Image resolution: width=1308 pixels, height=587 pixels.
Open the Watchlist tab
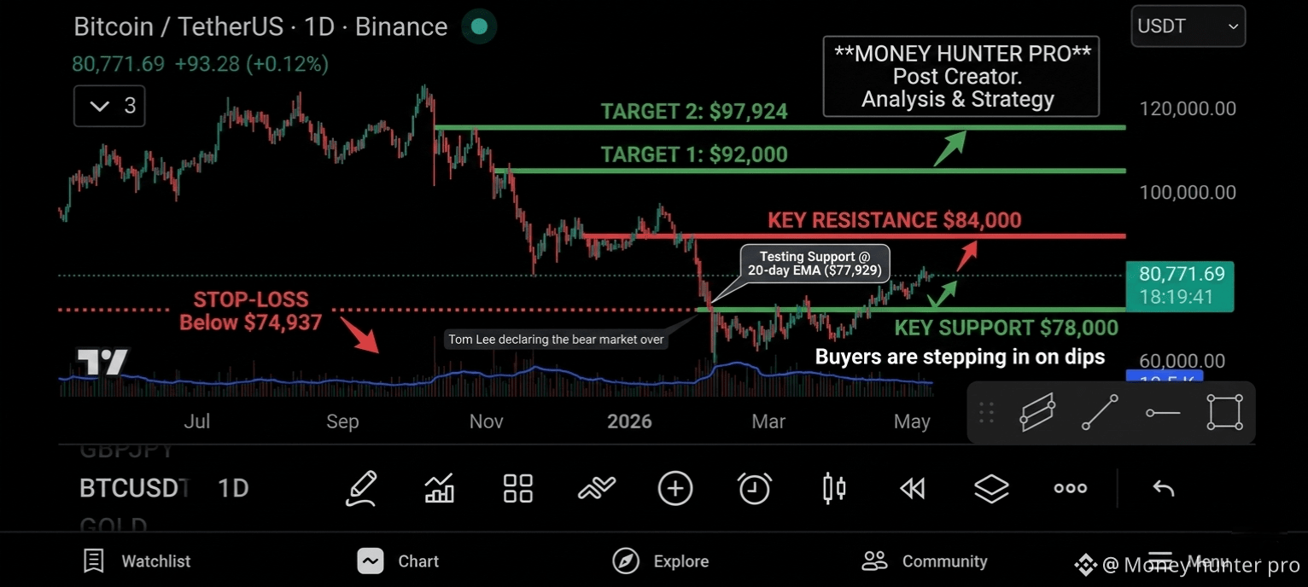click(x=137, y=561)
